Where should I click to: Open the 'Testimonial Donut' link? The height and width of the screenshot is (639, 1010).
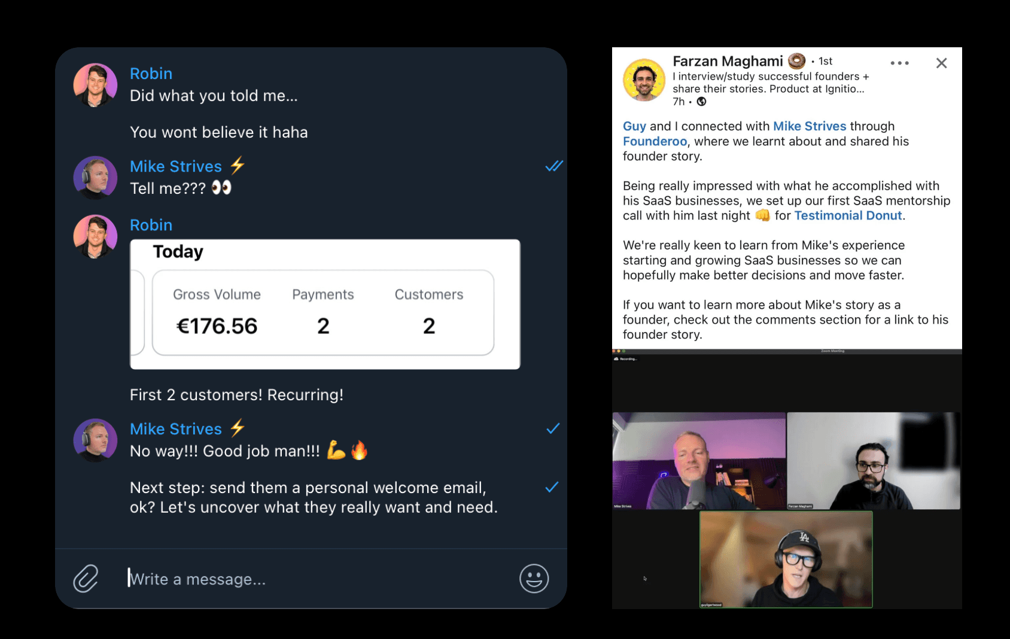pos(848,215)
